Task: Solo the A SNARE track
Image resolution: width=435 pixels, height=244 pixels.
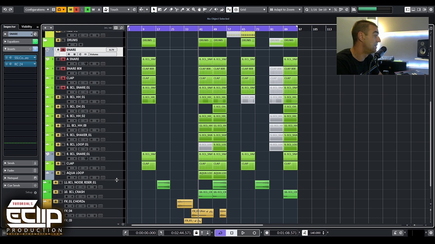Action: click(63, 59)
